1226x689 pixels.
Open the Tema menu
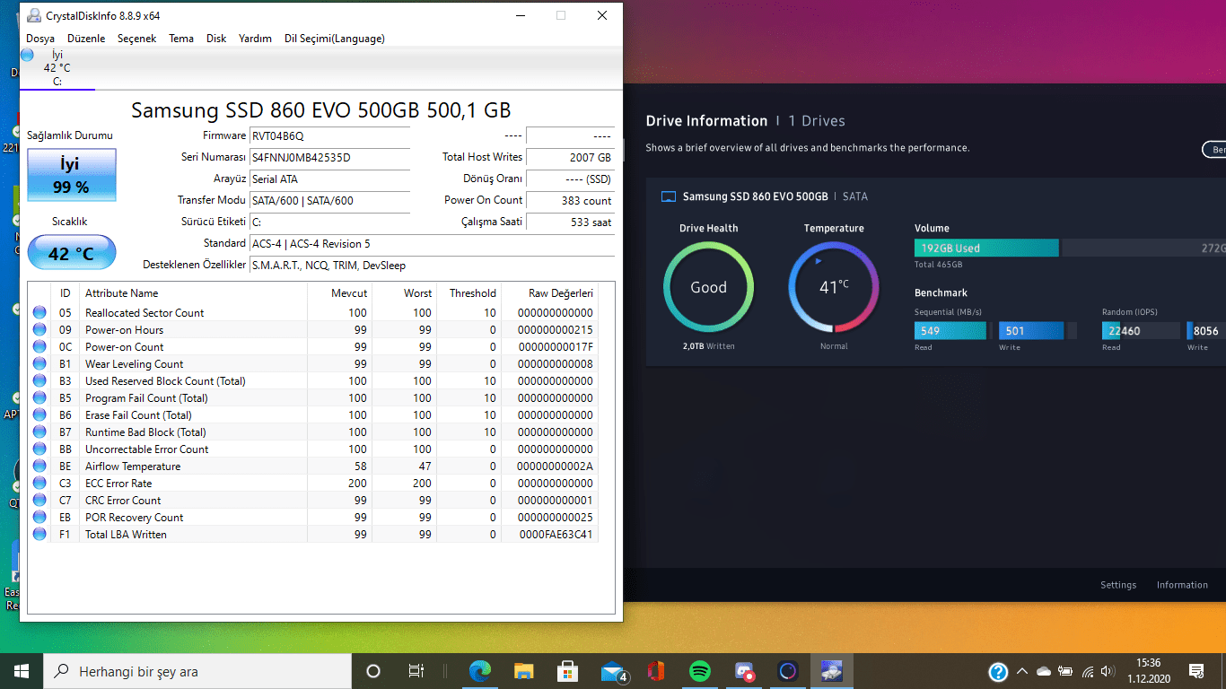coord(181,39)
